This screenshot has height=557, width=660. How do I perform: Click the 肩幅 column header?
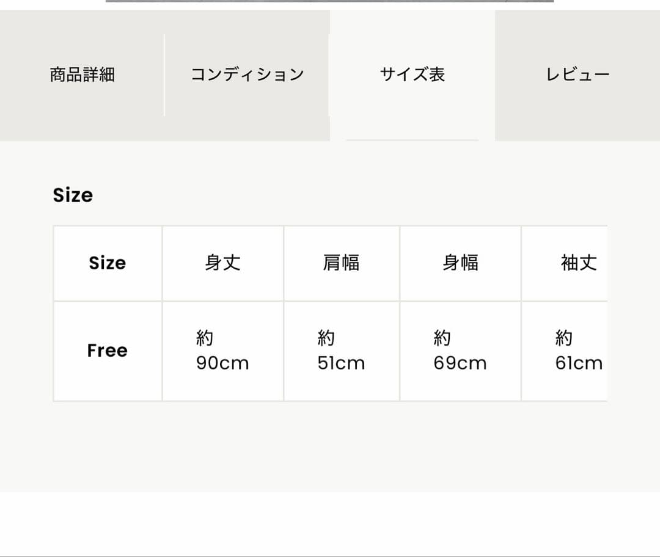pyautogui.click(x=341, y=263)
